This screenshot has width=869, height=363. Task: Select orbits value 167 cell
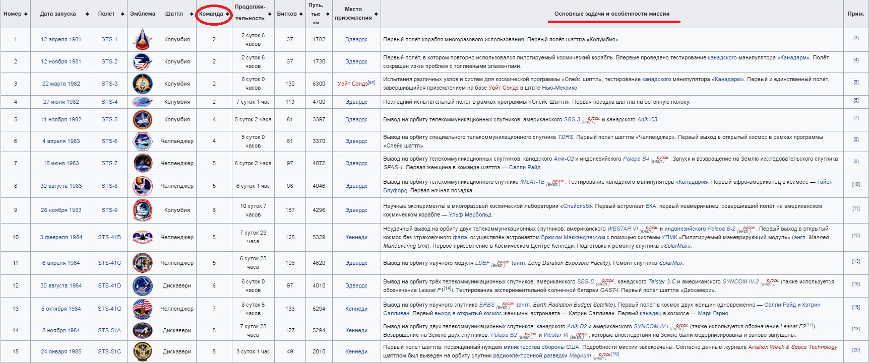[x=290, y=210]
